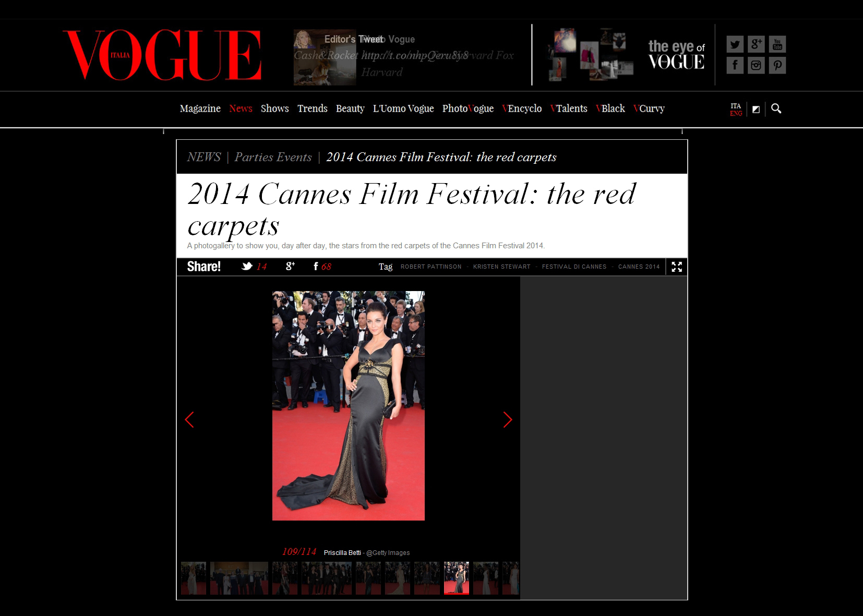The image size is (863, 616).
Task: Go to next gallery photo arrow
Action: coord(507,420)
